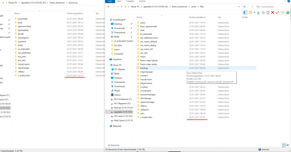Image resolution: width=291 pixels, height=152 pixels.
Task: Click the orange checkmark properties icon
Action: 277,12
